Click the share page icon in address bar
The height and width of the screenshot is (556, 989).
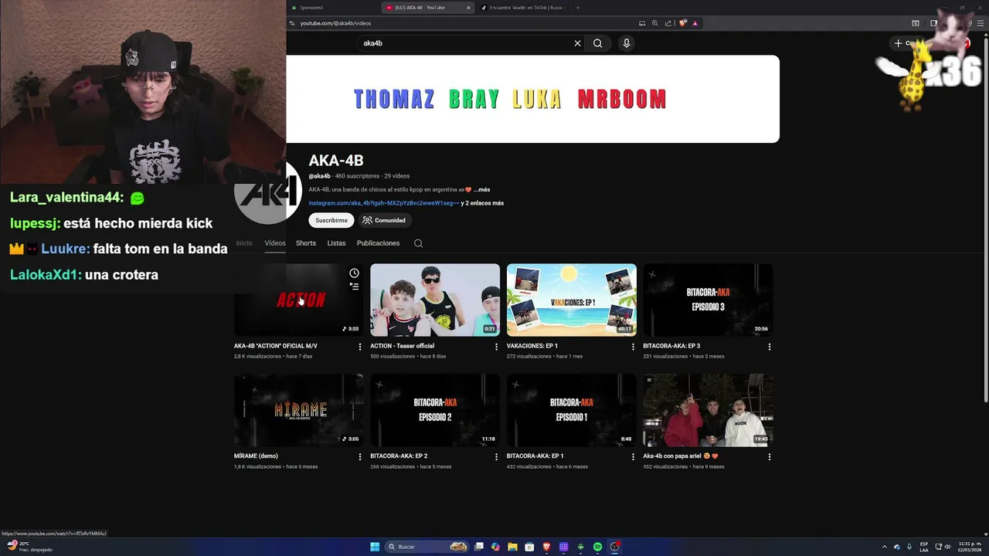click(x=668, y=23)
